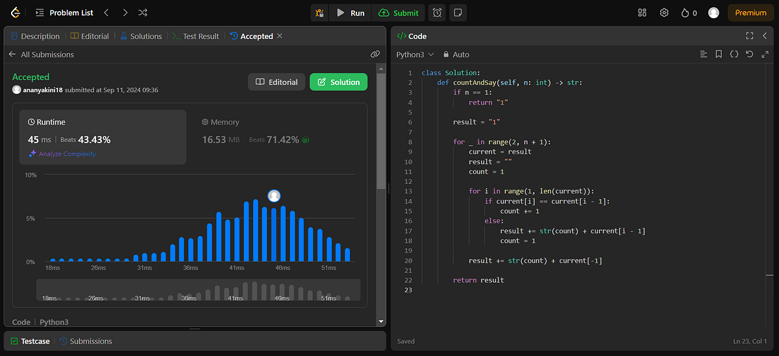Reset code with the undo arrow icon

coord(749,54)
